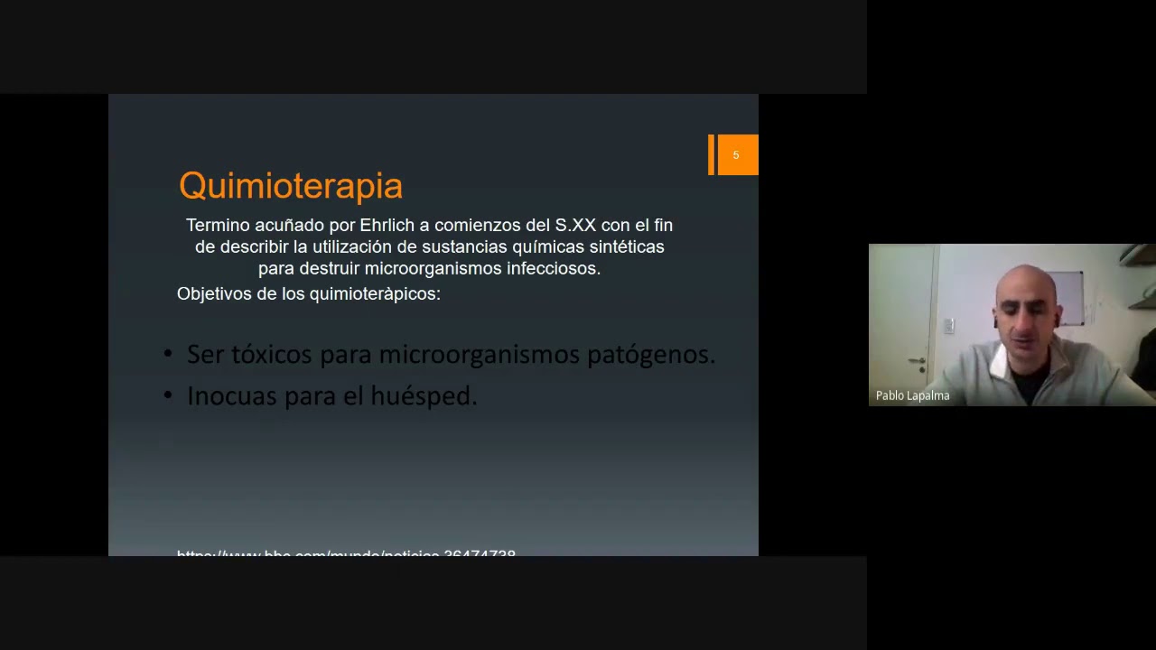Viewport: 1156px width, 650px height.
Task: Click line "para destruir microorganismos infecciosos."
Action: (429, 269)
